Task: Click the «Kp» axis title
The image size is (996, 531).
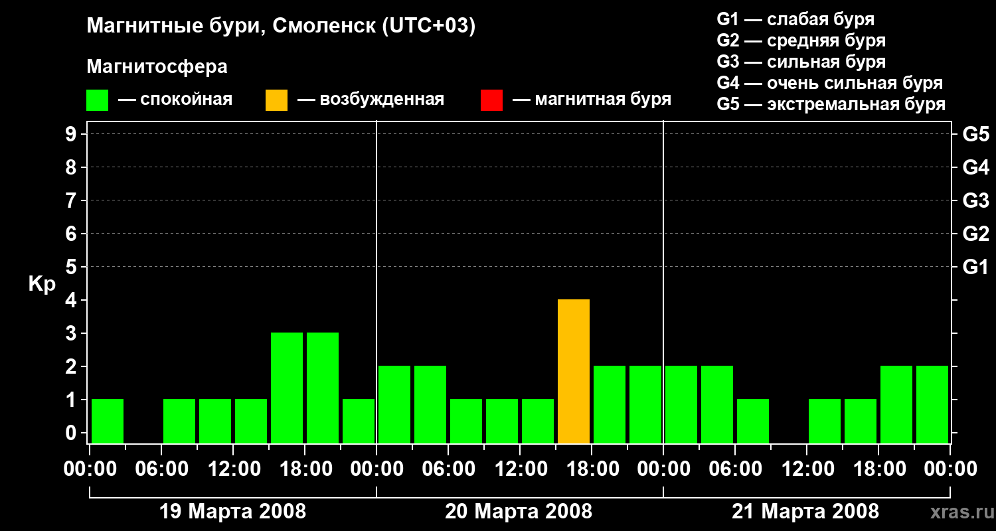Action: [42, 284]
